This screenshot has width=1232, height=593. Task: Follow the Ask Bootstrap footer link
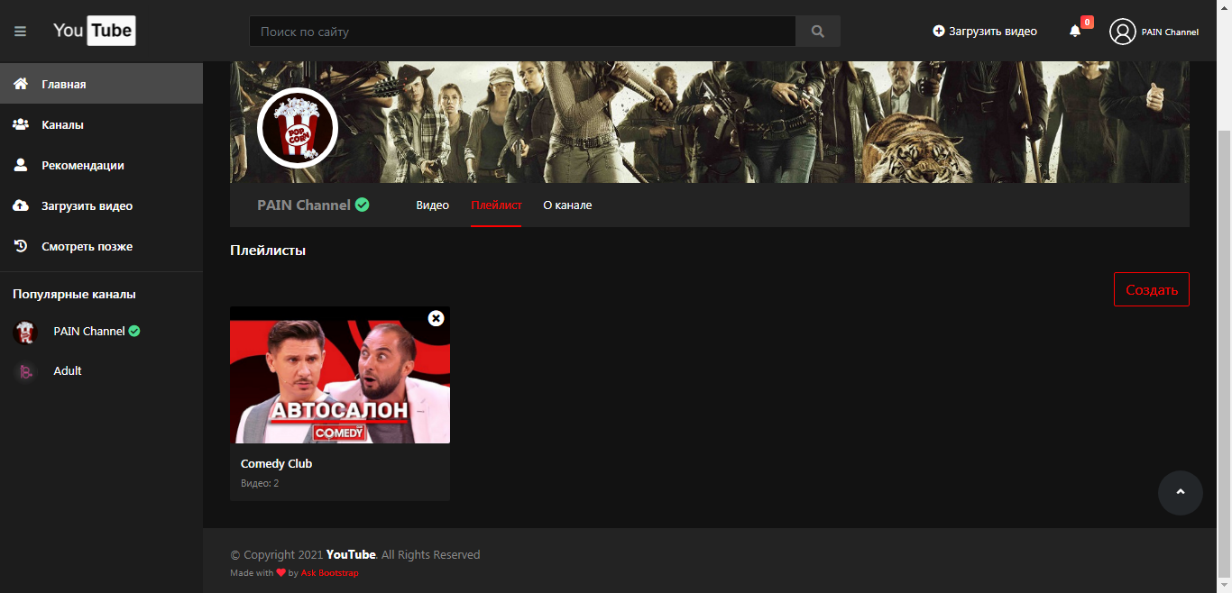coord(329,573)
